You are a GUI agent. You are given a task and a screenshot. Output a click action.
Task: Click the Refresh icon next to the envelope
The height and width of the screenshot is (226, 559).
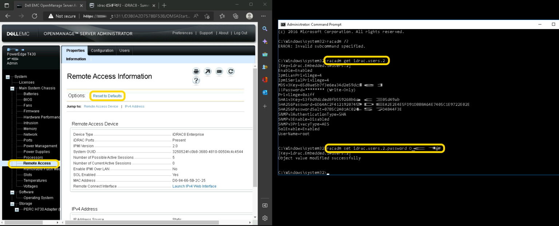coord(230,71)
